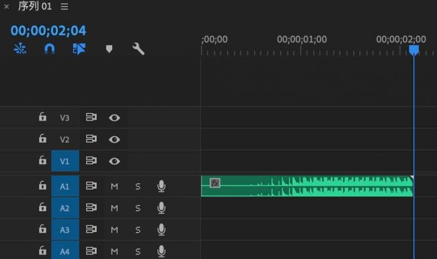Close the 序列 01 timeline panel

point(7,7)
